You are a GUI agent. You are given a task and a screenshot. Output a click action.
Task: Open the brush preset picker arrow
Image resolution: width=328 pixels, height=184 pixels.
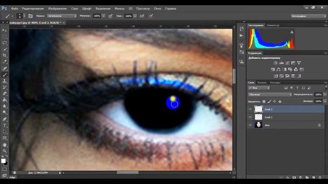coord(24,16)
